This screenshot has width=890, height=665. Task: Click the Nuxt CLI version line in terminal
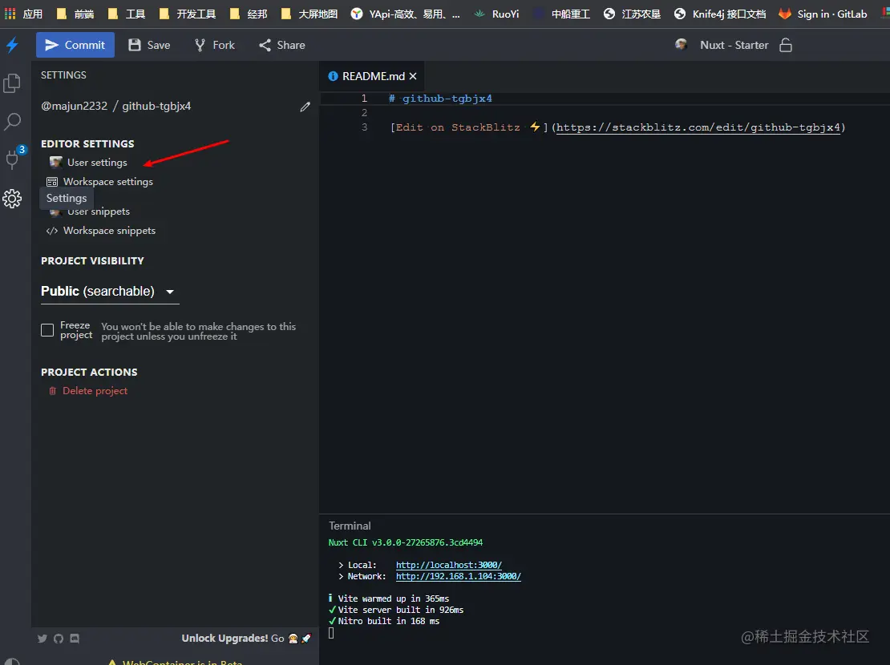(405, 542)
